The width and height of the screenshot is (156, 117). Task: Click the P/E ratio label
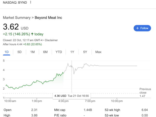click(60, 115)
